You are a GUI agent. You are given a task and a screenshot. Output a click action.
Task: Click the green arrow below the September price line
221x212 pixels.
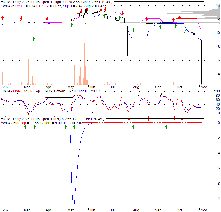160,26
